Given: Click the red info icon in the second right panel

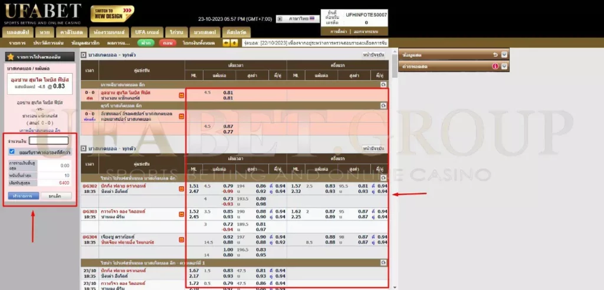Looking at the screenshot, I should (x=495, y=66).
